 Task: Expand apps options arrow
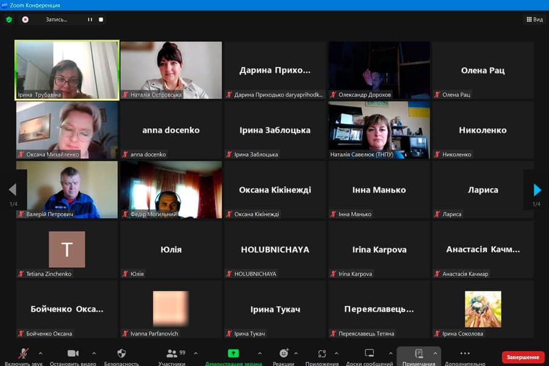pos(336,353)
